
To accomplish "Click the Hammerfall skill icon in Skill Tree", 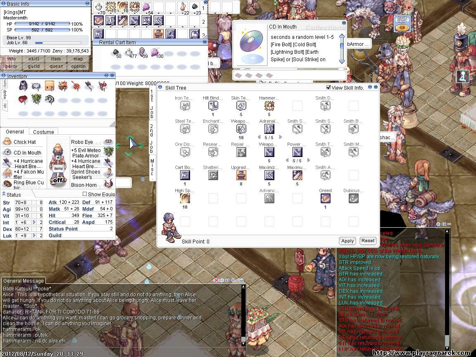I will (269, 106).
